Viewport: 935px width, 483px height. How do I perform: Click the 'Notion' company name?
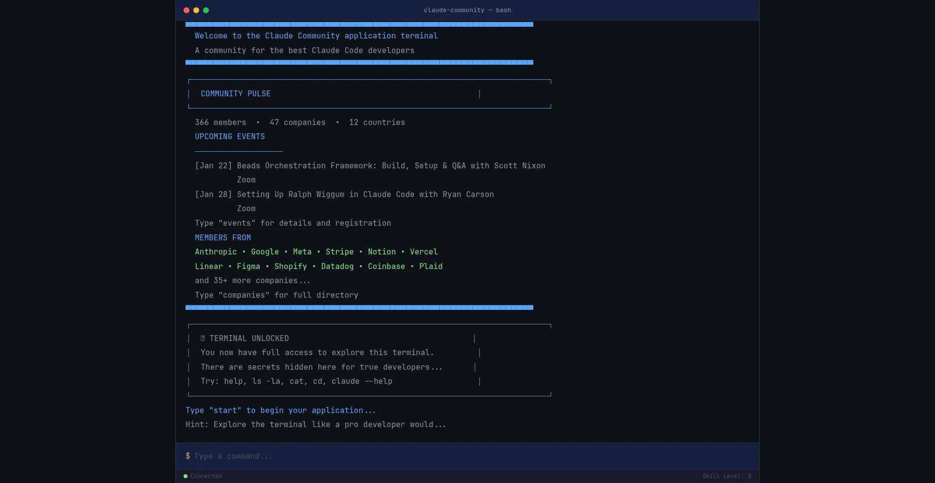382,252
